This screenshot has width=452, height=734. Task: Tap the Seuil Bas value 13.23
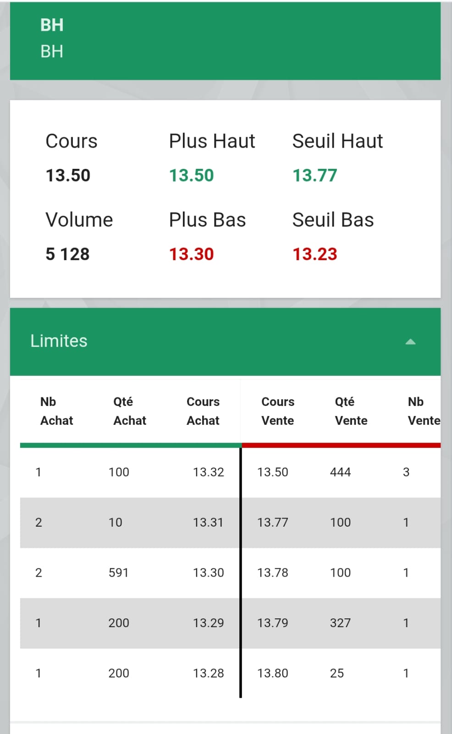point(315,254)
